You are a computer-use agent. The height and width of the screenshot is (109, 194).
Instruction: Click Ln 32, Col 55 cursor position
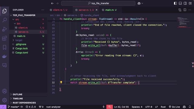point(122,107)
